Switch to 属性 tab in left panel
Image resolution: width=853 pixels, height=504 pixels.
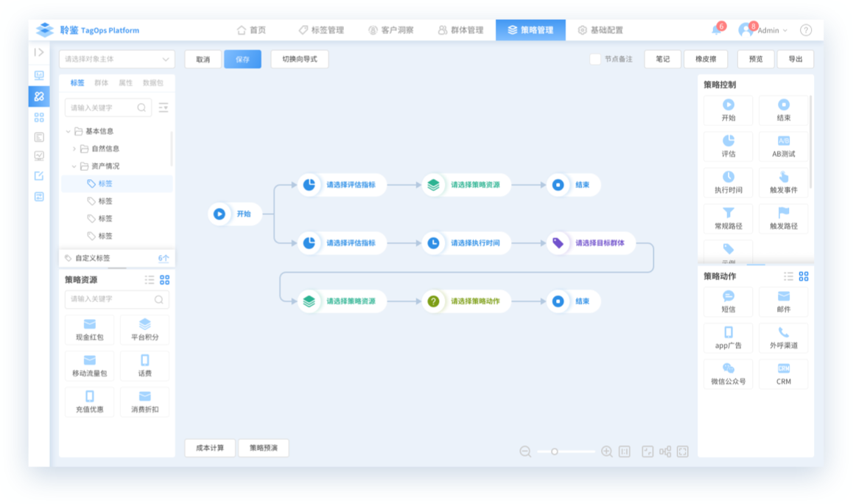tap(126, 83)
